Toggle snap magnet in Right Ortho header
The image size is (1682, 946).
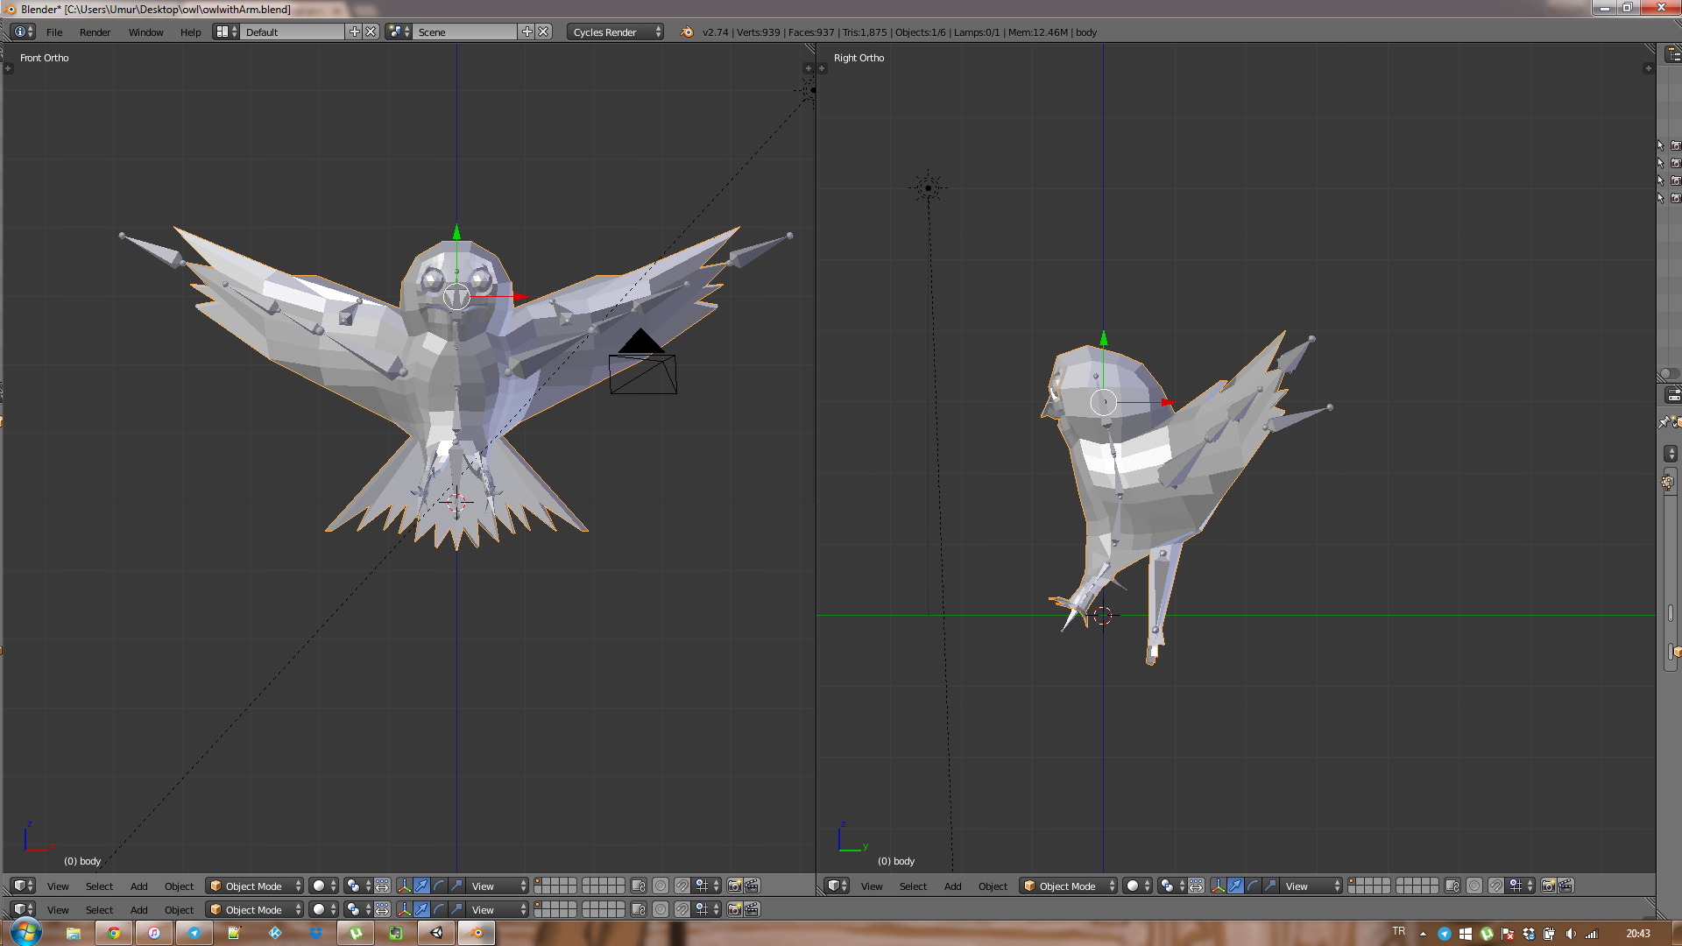tap(1496, 886)
